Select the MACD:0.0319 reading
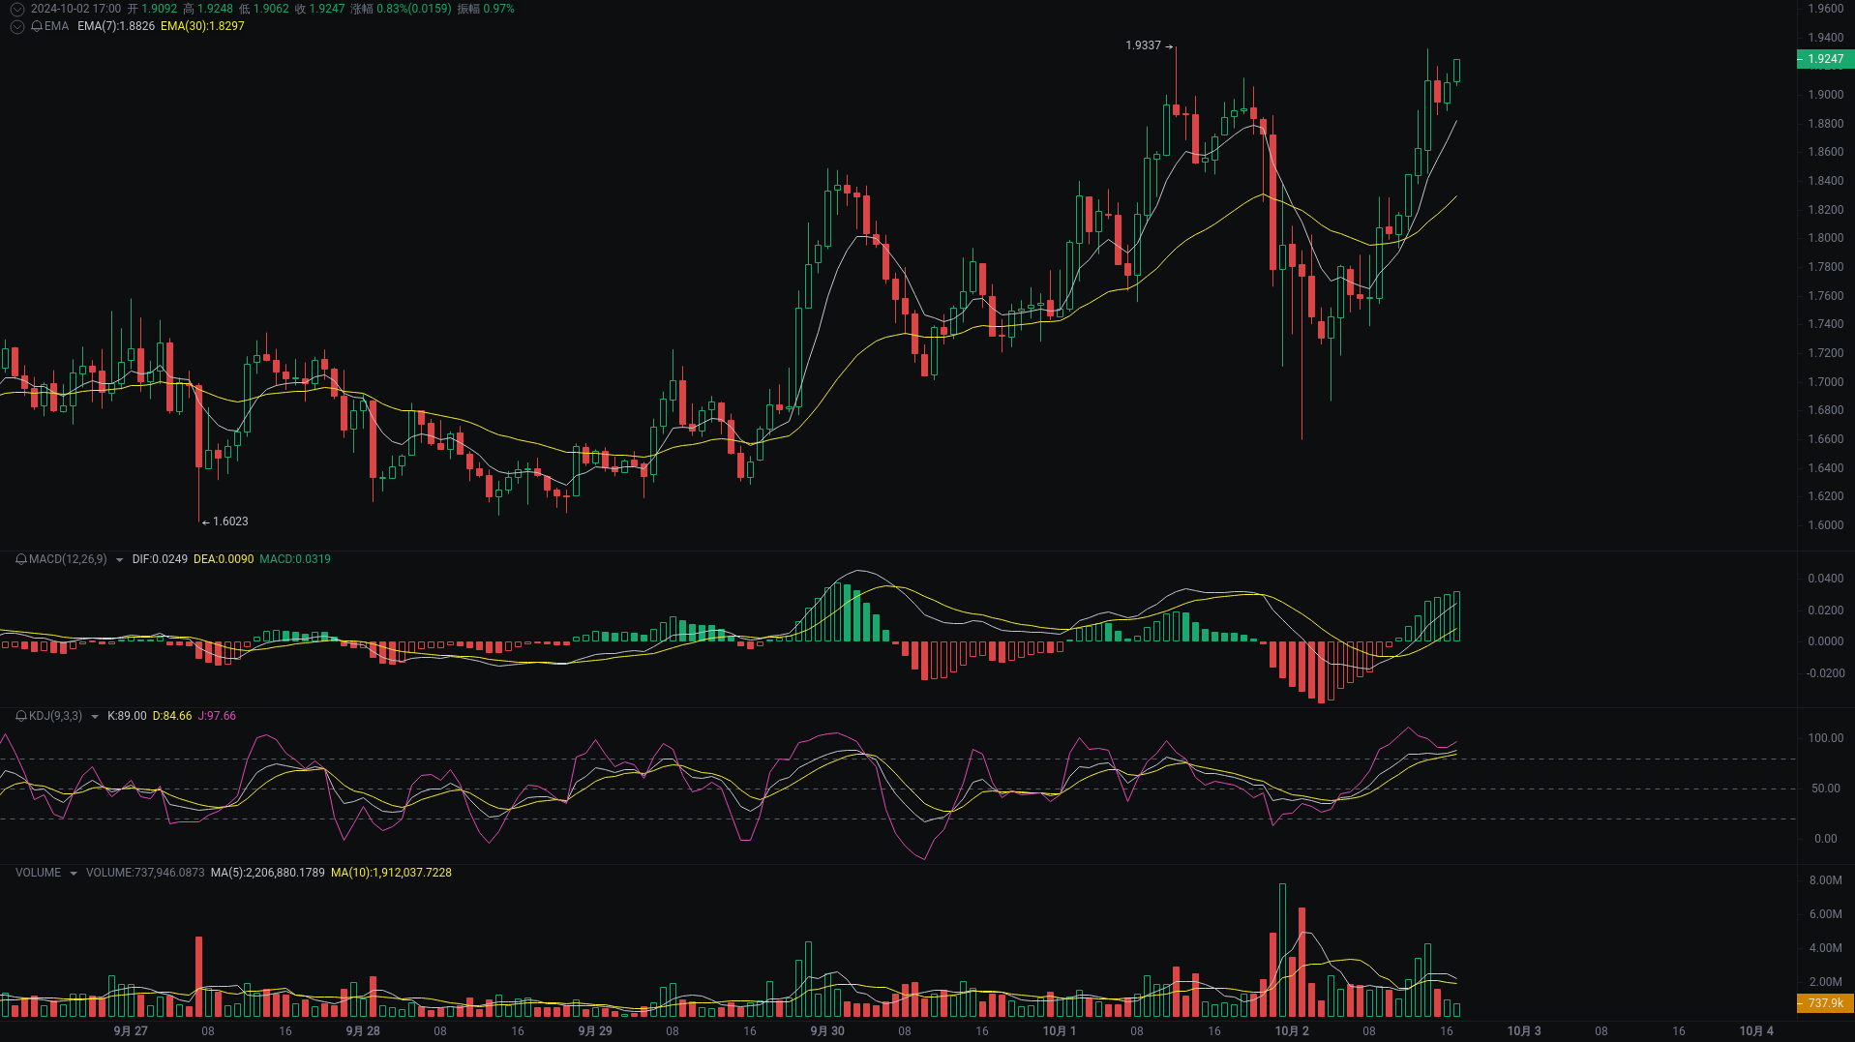Viewport: 1855px width, 1042px height. click(295, 559)
